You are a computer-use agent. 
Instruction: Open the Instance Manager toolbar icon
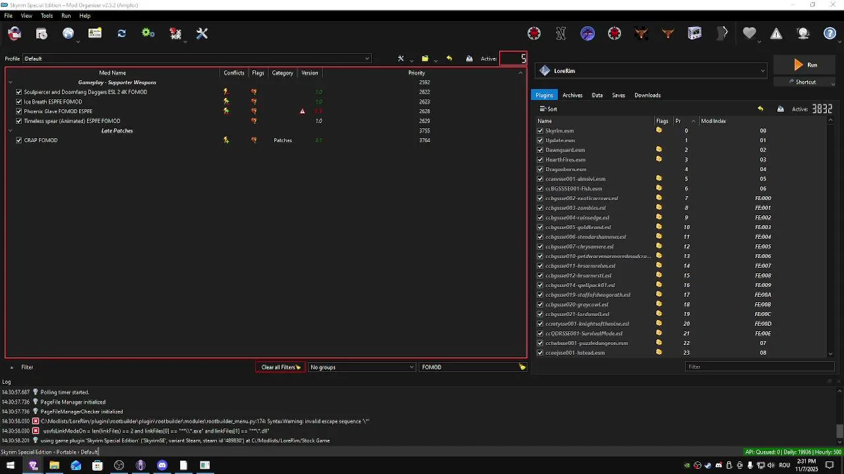pyautogui.click(x=15, y=33)
